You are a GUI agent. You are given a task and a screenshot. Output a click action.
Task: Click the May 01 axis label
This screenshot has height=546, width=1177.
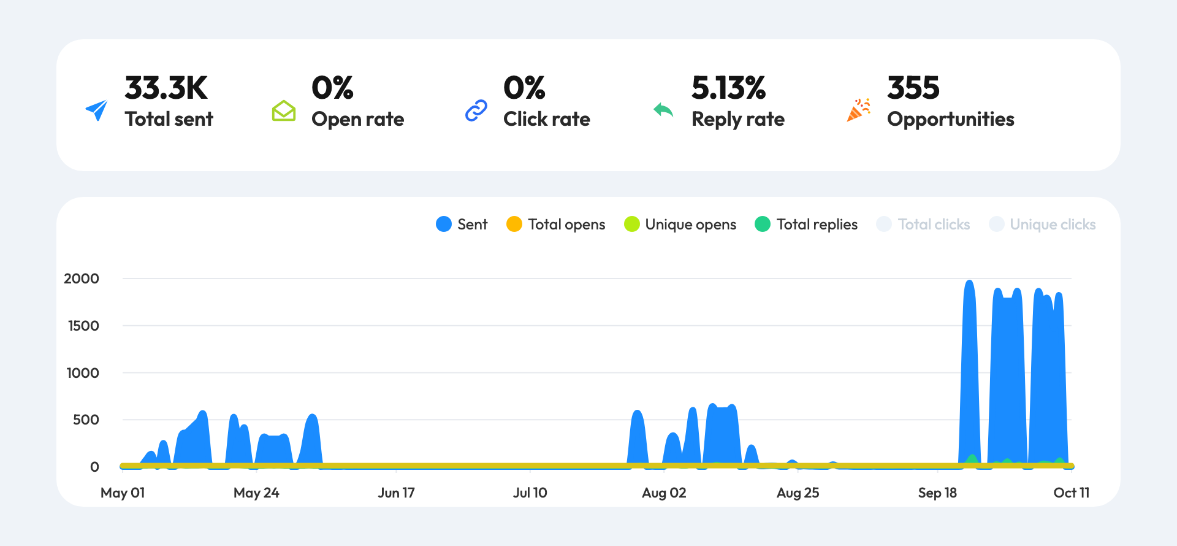tap(123, 493)
